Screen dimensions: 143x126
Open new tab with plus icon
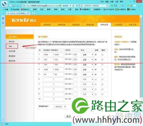[x=33, y=13]
